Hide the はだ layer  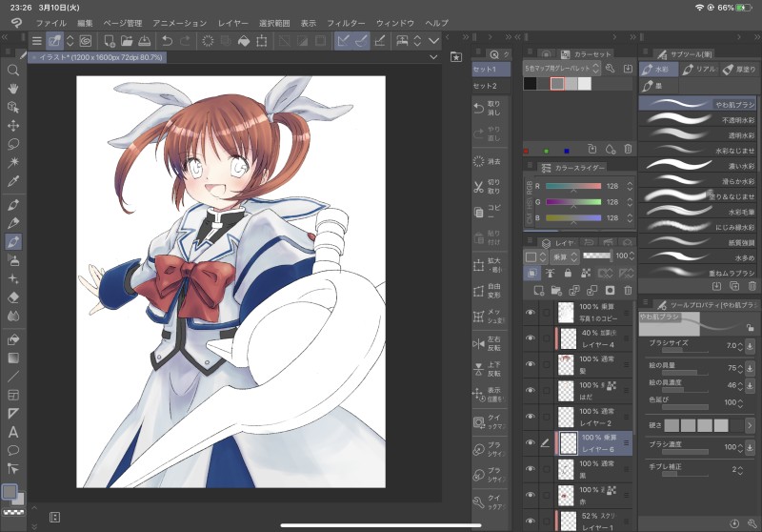pos(531,391)
